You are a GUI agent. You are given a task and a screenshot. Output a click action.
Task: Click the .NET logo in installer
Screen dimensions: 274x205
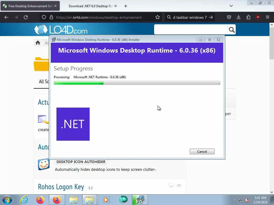point(73,124)
